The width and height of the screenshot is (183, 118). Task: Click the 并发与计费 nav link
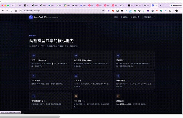(135, 17)
